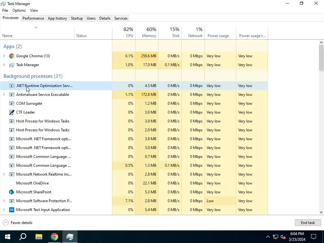Image resolution: width=324 pixels, height=243 pixels.
Task: Click the Antimalware Service Executable icon
Action: 12,95
